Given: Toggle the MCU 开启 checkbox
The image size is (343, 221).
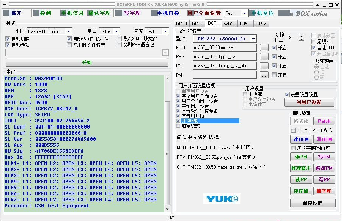Looking at the screenshot, I should point(274,48).
